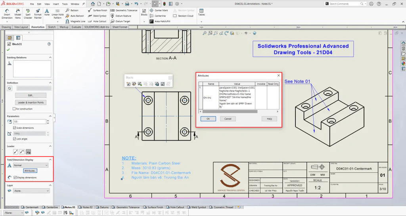Viewport: 406px width, 216px height.
Task: Click the Home icon in the title toolbar
Action: pyautogui.click(x=93, y=4)
